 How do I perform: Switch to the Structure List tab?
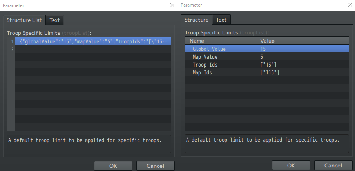[x=24, y=20]
